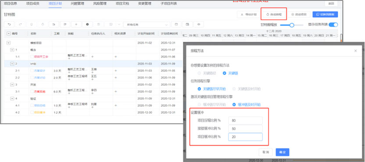Open the 子项目列表 tab
Viewport: 365px width, 162px height.
click(x=169, y=4)
